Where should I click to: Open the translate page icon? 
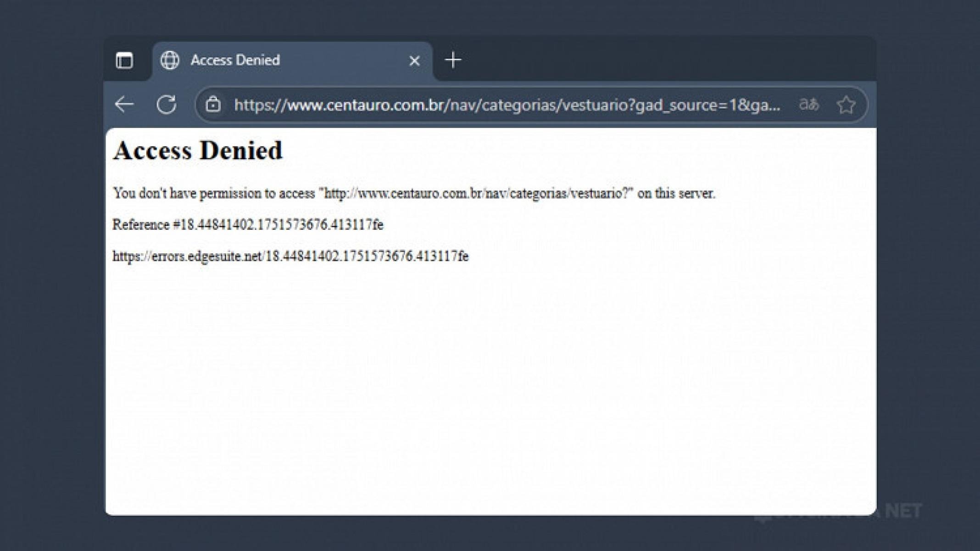pos(808,105)
